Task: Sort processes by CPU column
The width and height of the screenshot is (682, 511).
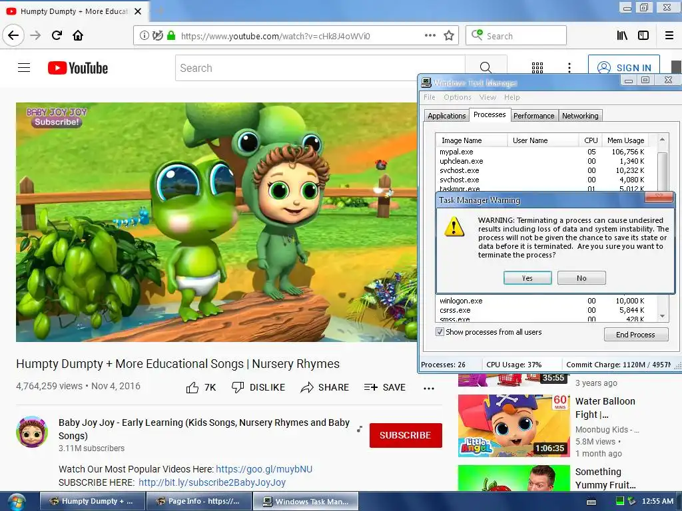Action: (x=590, y=140)
